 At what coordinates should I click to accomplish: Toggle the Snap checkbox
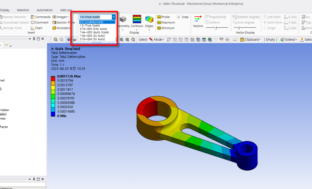pyautogui.click(x=179, y=17)
